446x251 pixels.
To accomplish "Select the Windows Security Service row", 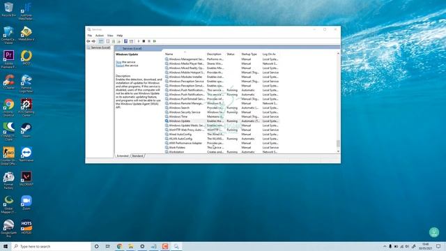I will coord(222,112).
